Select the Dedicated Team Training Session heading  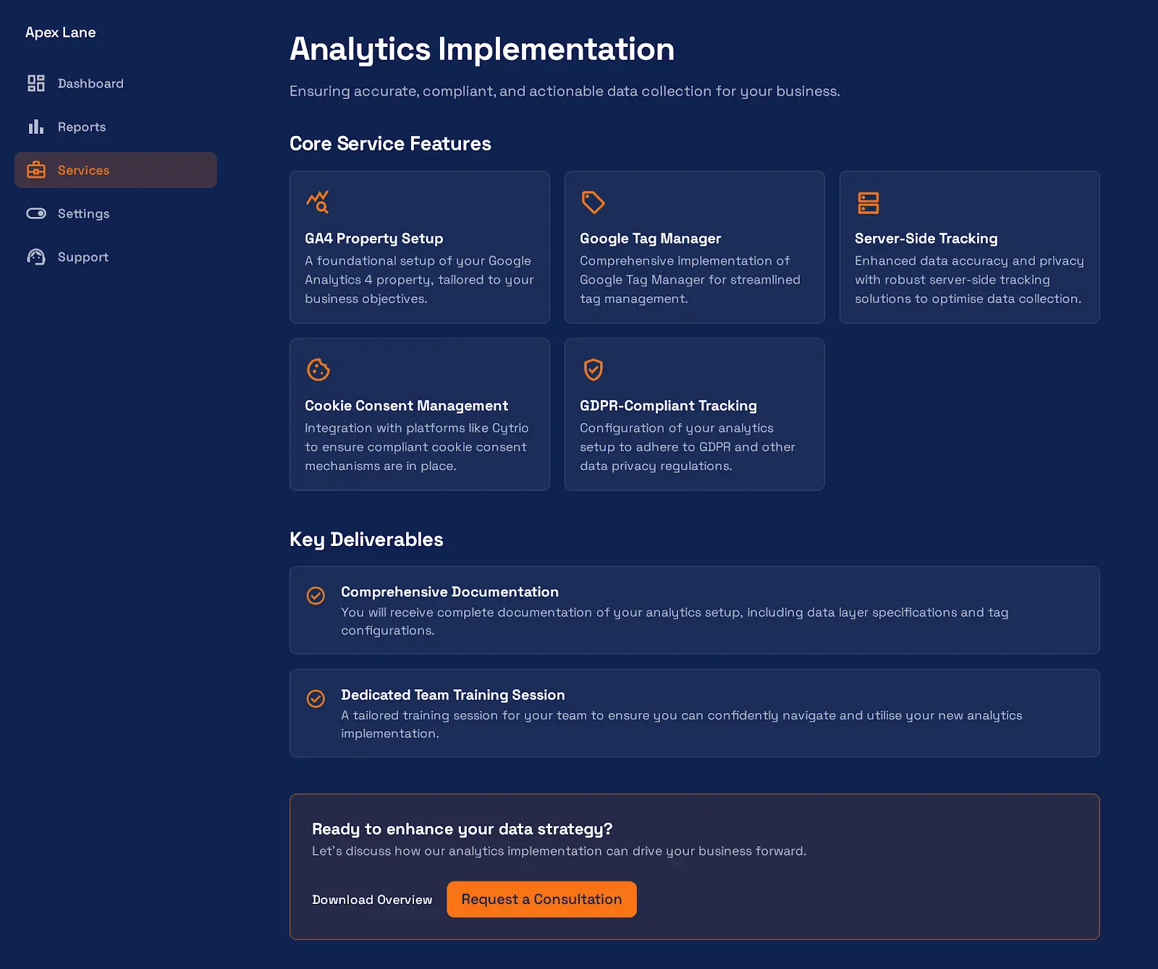[x=452, y=695]
